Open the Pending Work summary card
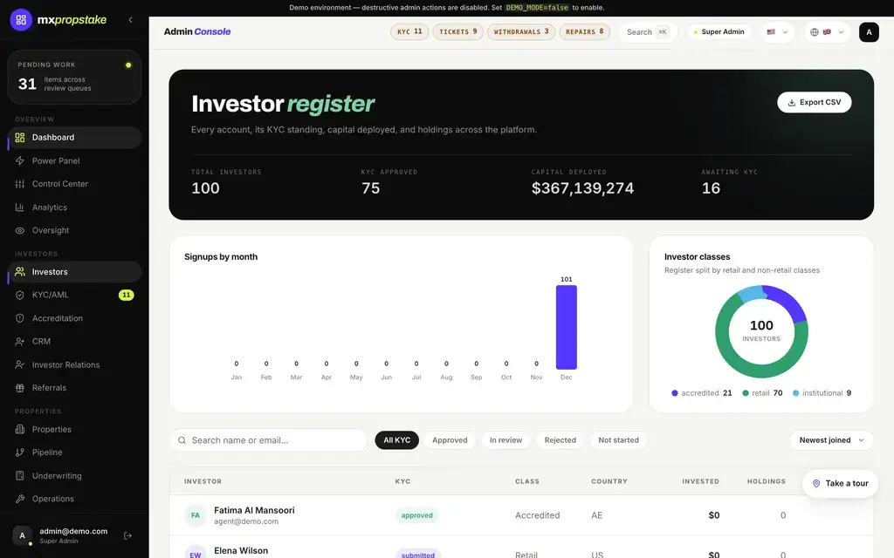 (x=75, y=77)
